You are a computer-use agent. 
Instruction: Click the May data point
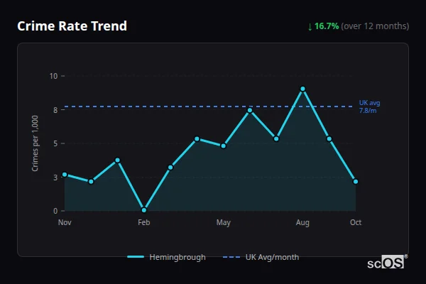coord(224,146)
